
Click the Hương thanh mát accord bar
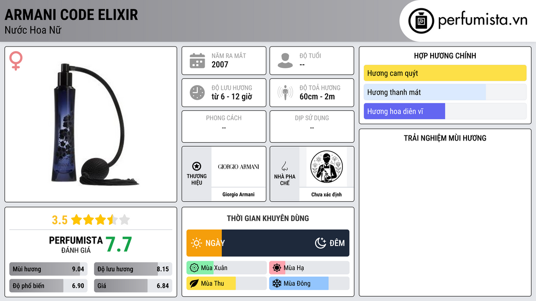445,92
